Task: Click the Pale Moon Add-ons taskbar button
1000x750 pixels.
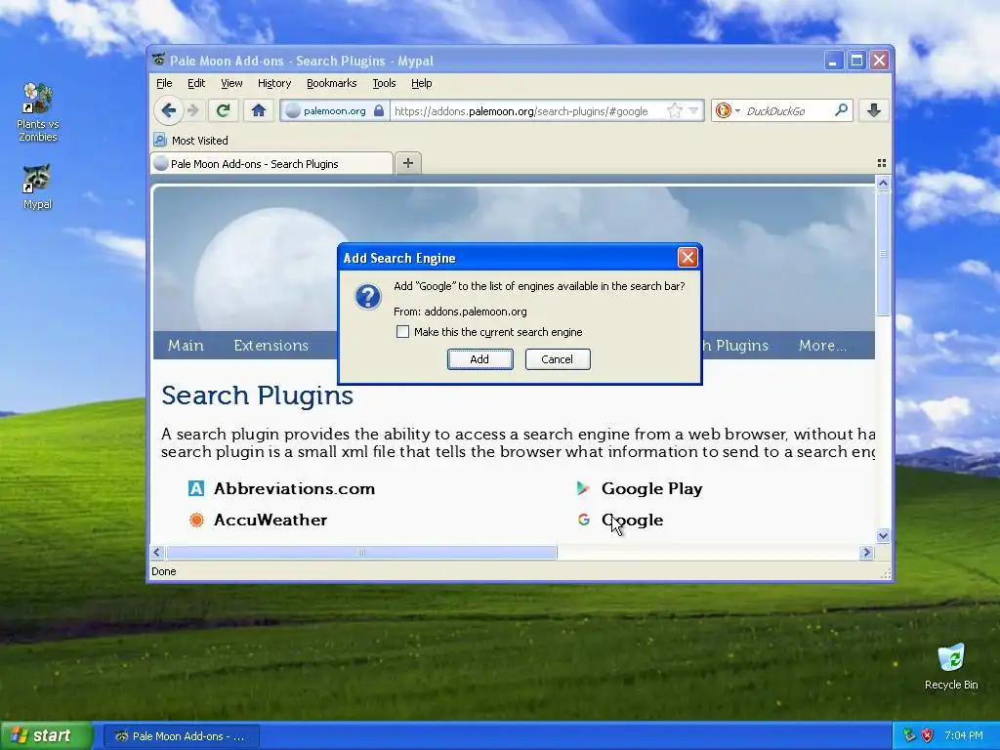Action: (x=181, y=736)
